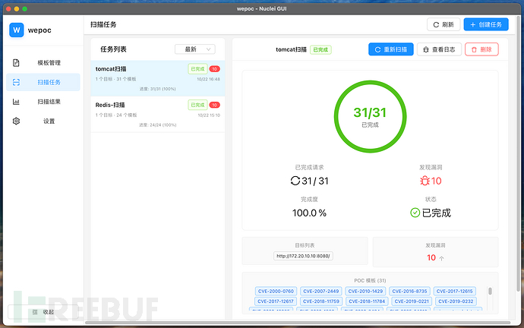Image resolution: width=524 pixels, height=328 pixels.
Task: Click the CVE-2000-0760 template tag
Action: [x=275, y=291]
